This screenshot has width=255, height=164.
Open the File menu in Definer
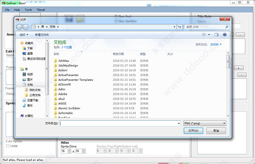tap(7, 10)
